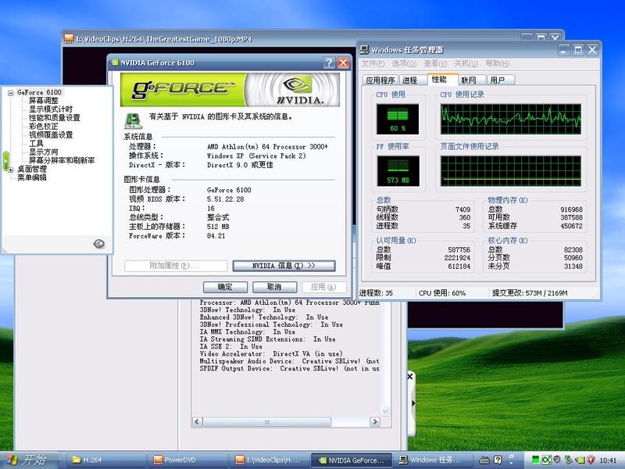Click the right scroll arrow in PowerDVD info panel
Viewport: 625px width, 469px height.
[x=375, y=422]
